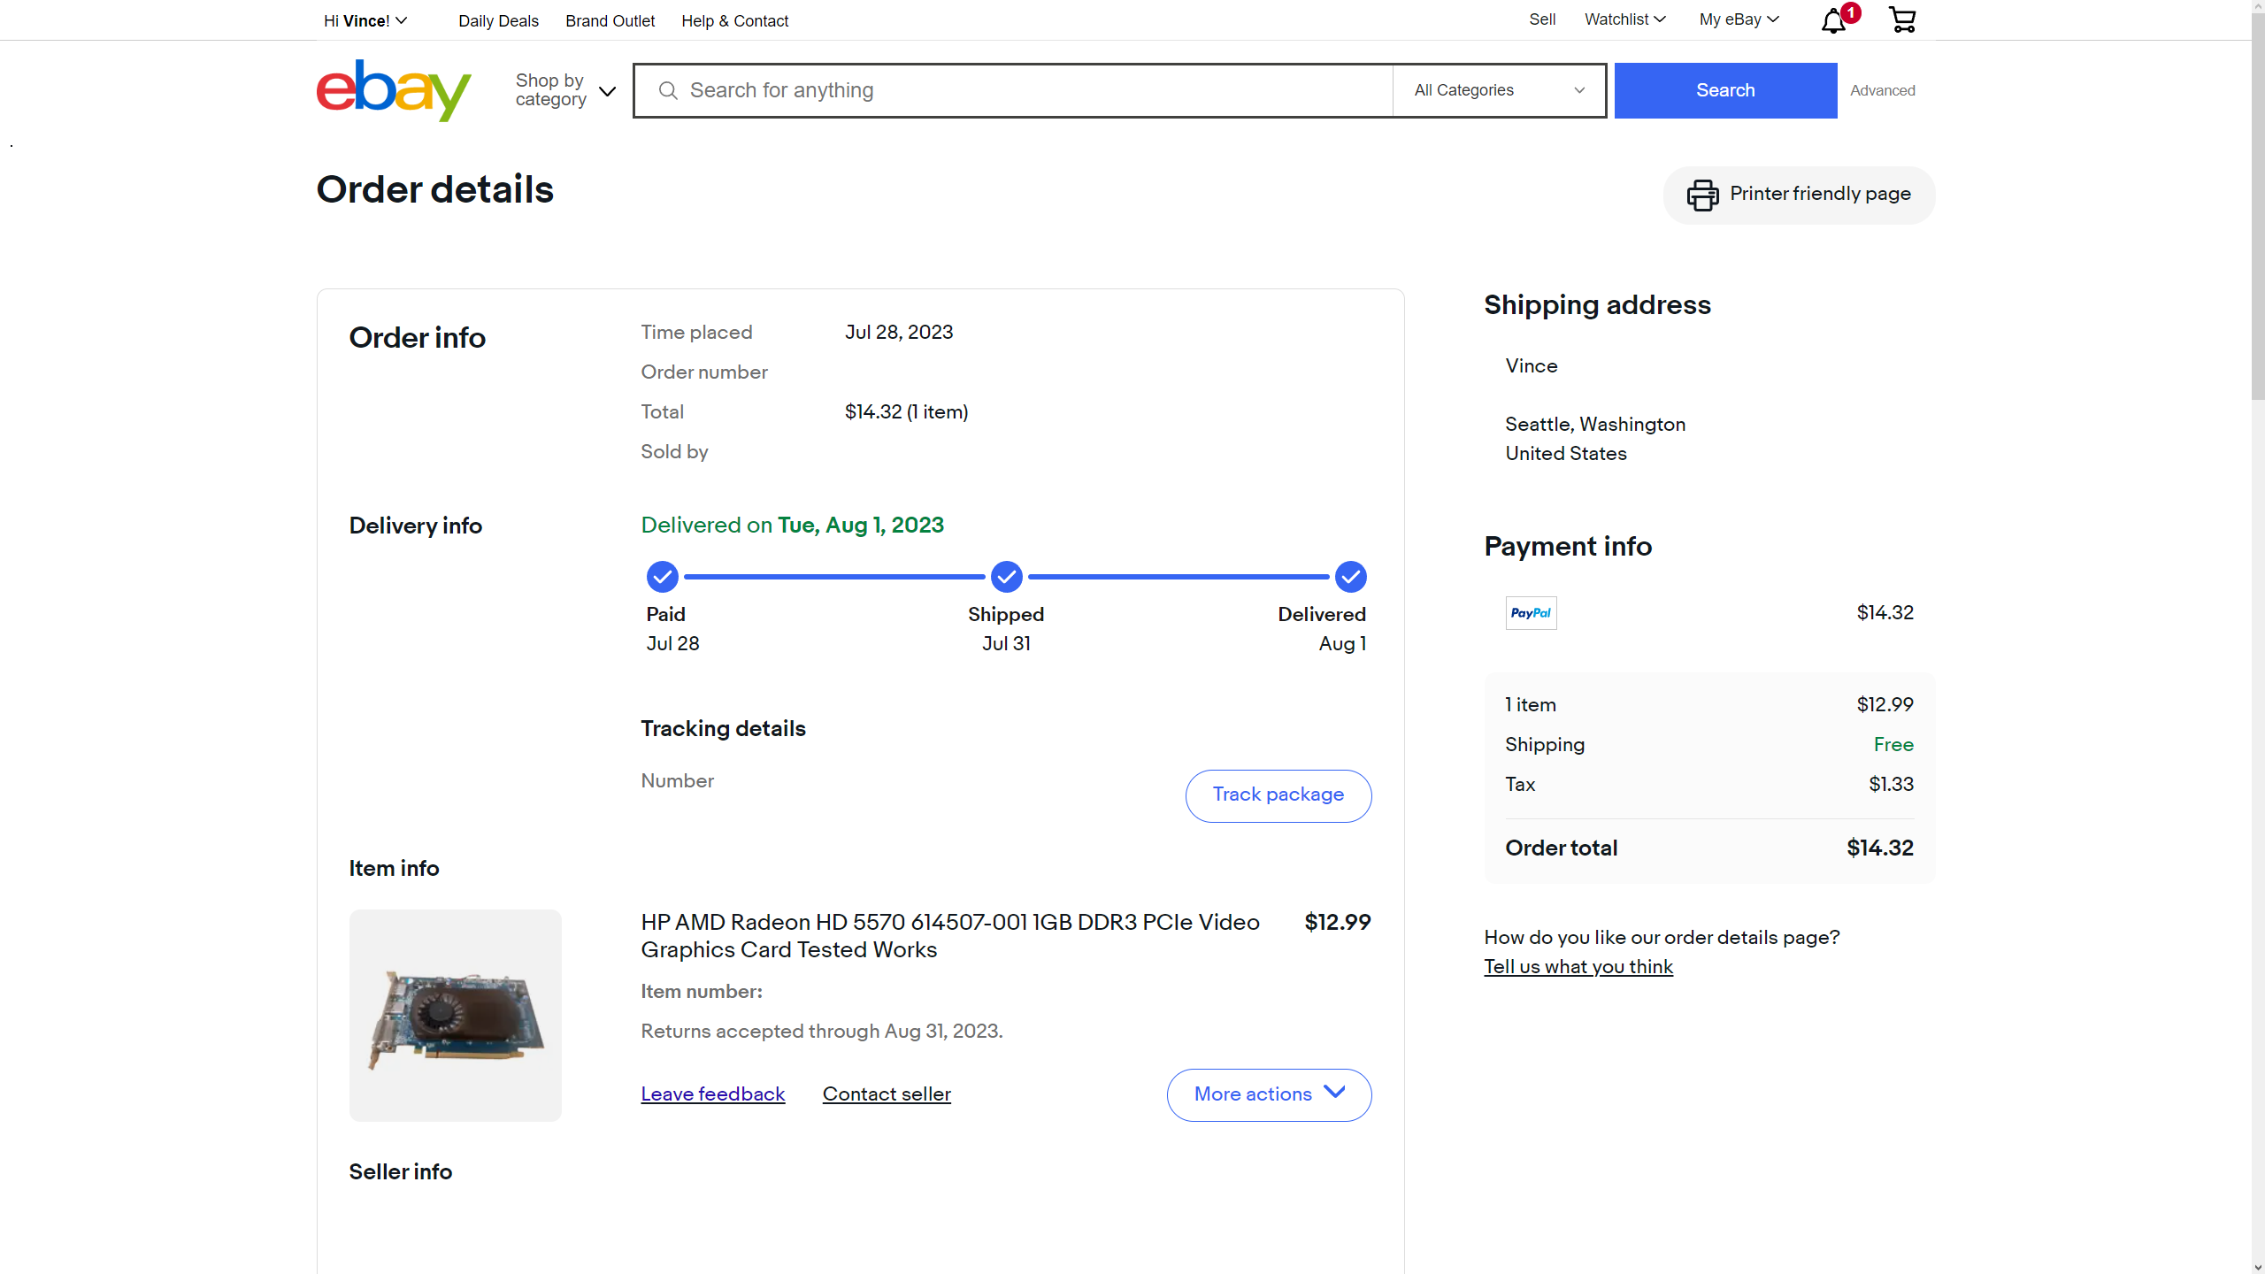Image resolution: width=2265 pixels, height=1274 pixels.
Task: Click the Track package button
Action: 1278,795
